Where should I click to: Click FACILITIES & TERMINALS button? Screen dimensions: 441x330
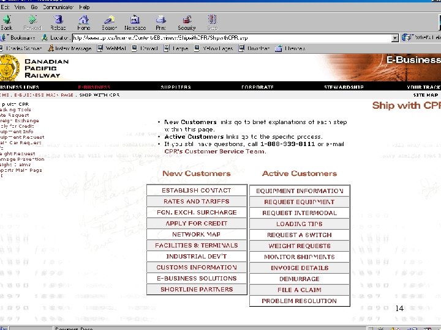point(197,245)
